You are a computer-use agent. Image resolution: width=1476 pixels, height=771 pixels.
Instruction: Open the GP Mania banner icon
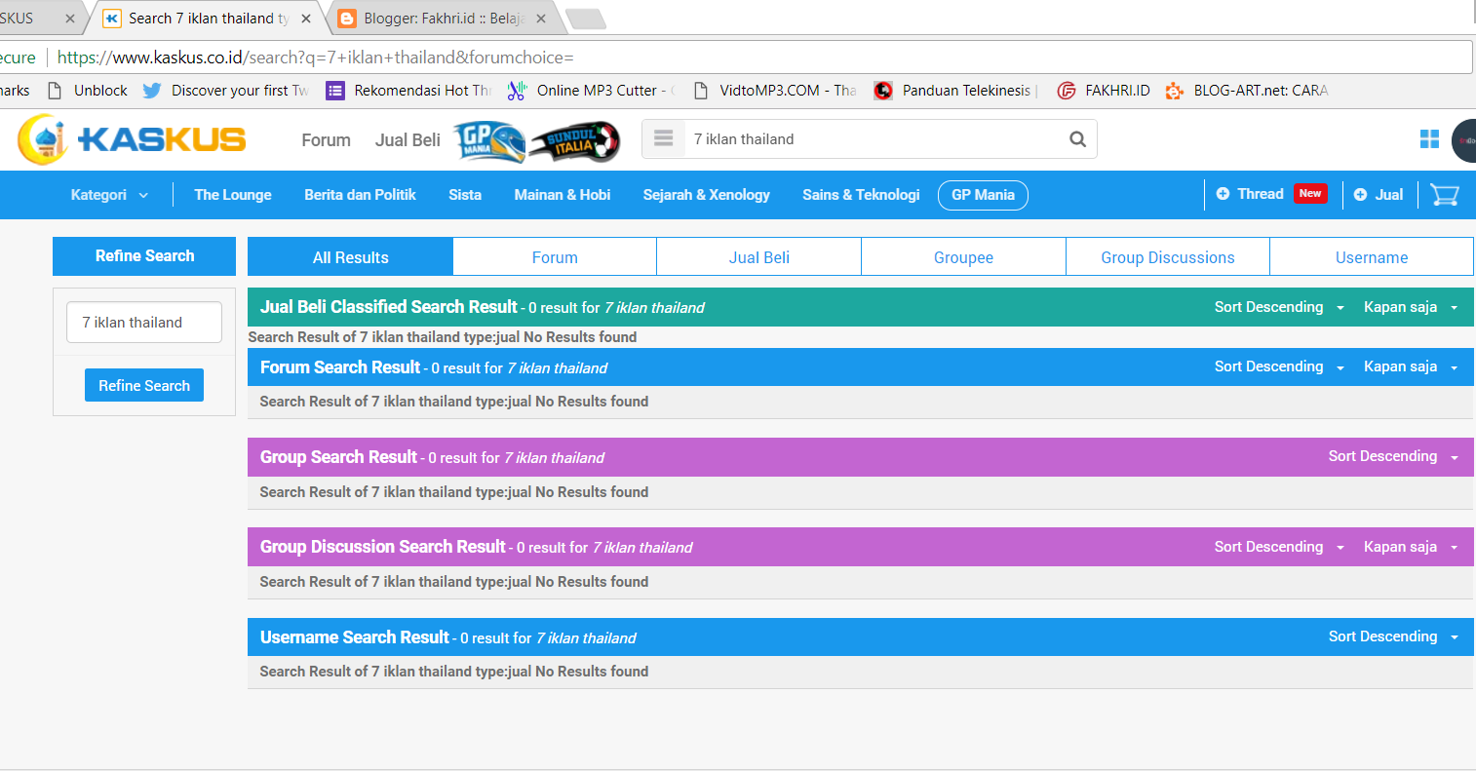coord(489,140)
